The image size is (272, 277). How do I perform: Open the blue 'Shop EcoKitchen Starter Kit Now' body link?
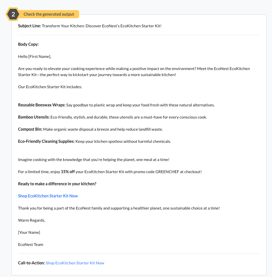[x=48, y=196]
